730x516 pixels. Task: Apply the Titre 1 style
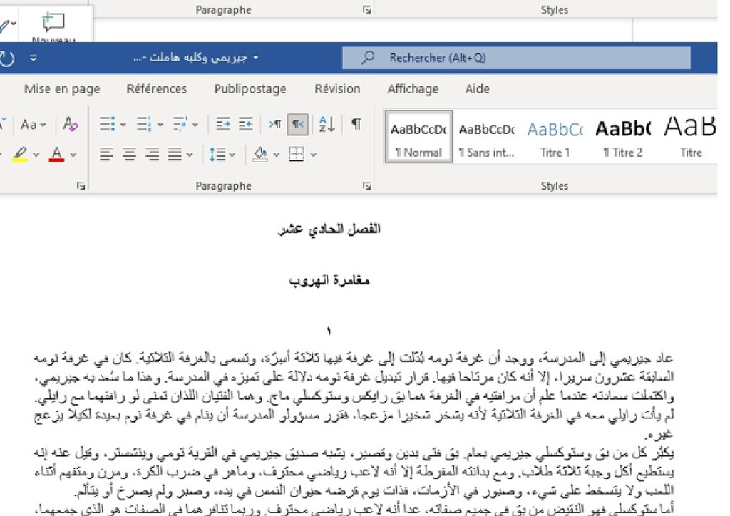pos(555,138)
